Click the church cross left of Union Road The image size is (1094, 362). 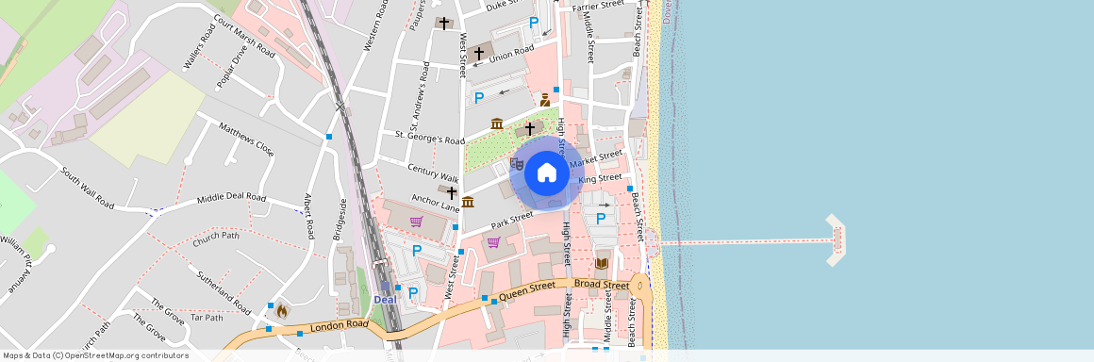[479, 53]
